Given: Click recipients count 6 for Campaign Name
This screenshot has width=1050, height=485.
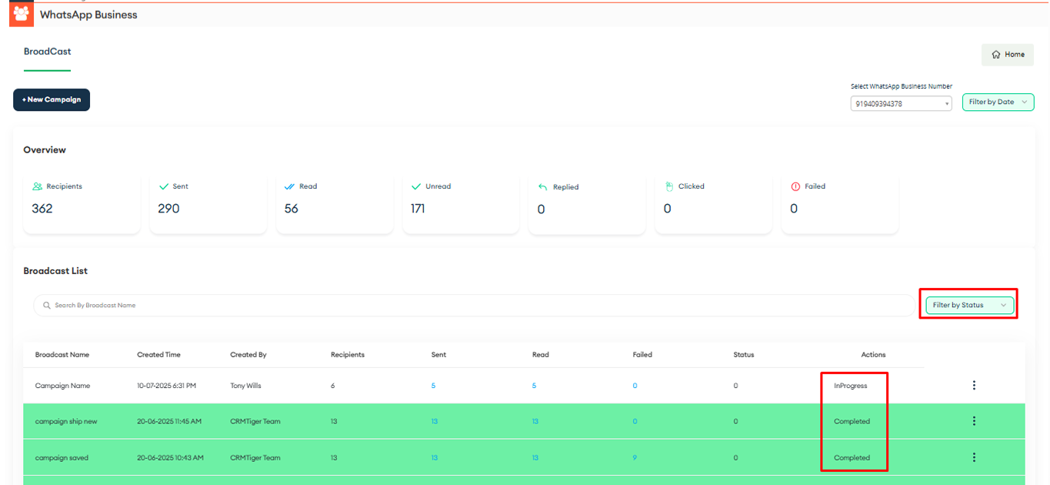Looking at the screenshot, I should [333, 386].
